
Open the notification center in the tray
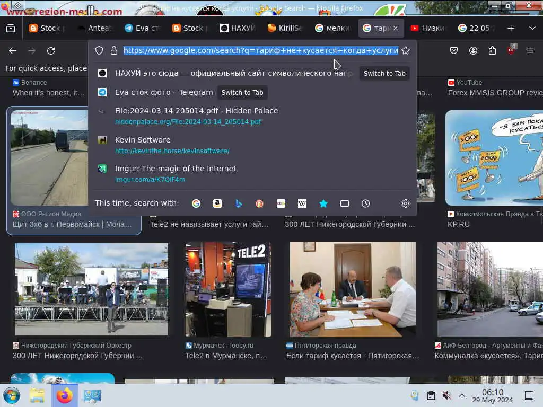point(529,395)
